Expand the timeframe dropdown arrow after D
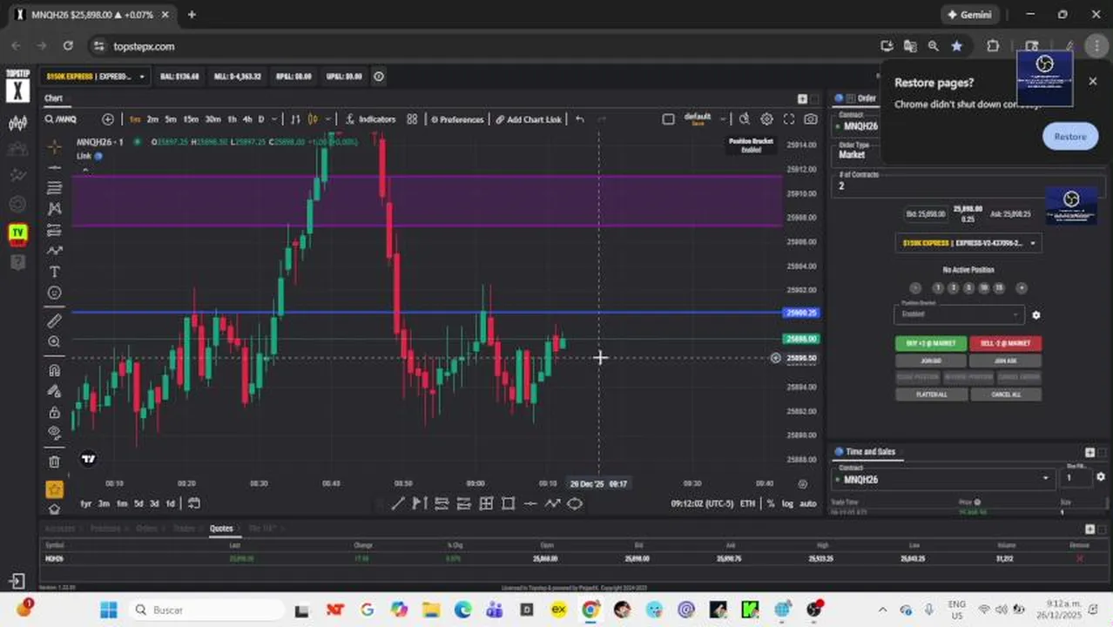The height and width of the screenshot is (627, 1113). click(x=274, y=119)
